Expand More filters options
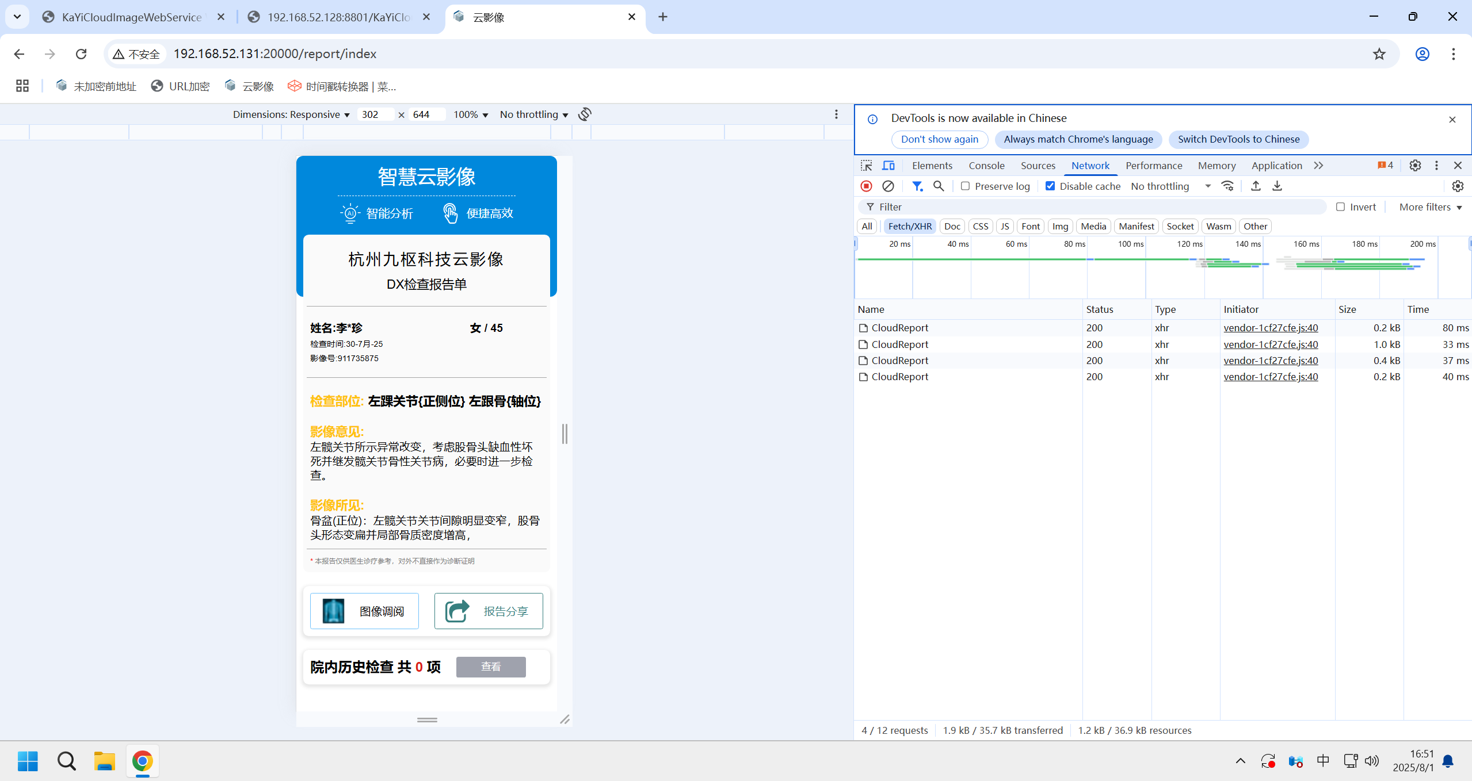Viewport: 1472px width, 781px height. point(1429,206)
